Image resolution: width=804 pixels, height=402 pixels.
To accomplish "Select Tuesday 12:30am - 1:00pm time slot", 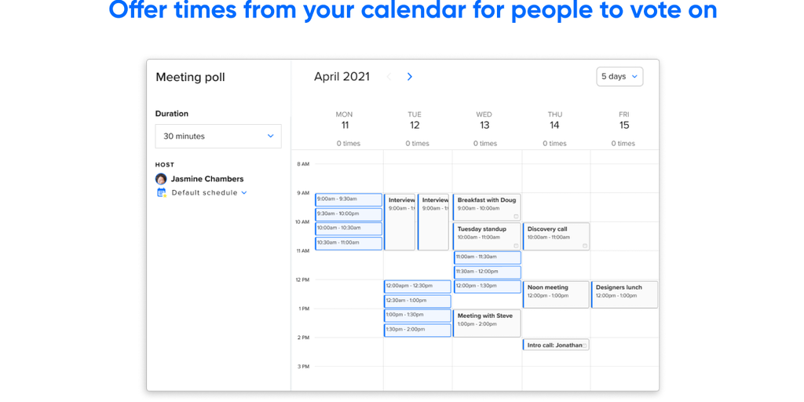I will (417, 301).
